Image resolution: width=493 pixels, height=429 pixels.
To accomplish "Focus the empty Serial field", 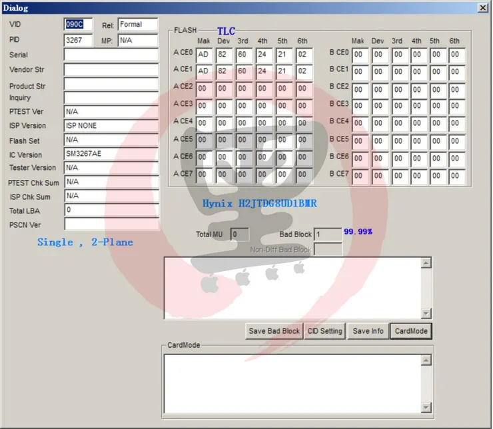I will click(x=111, y=55).
